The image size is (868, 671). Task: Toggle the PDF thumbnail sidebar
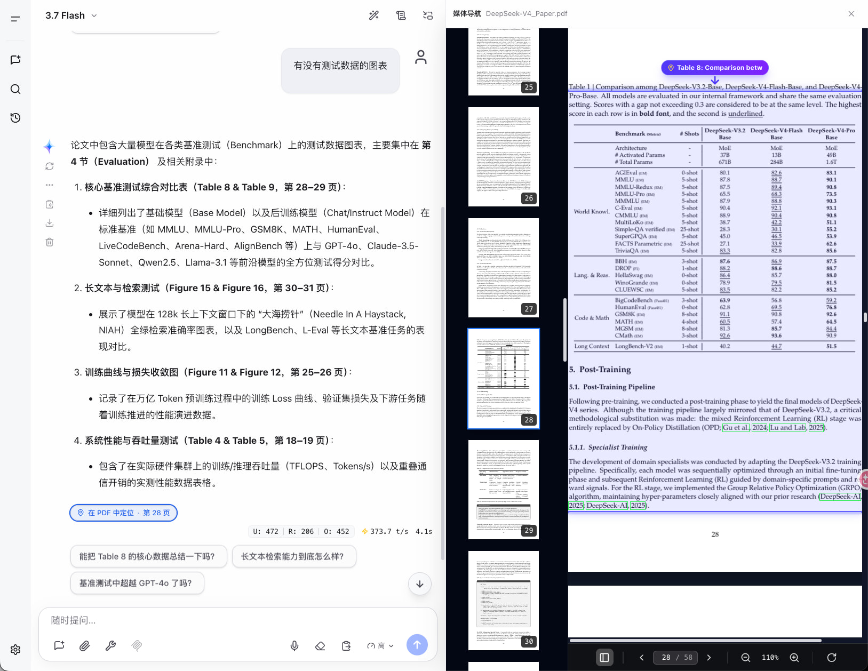604,658
